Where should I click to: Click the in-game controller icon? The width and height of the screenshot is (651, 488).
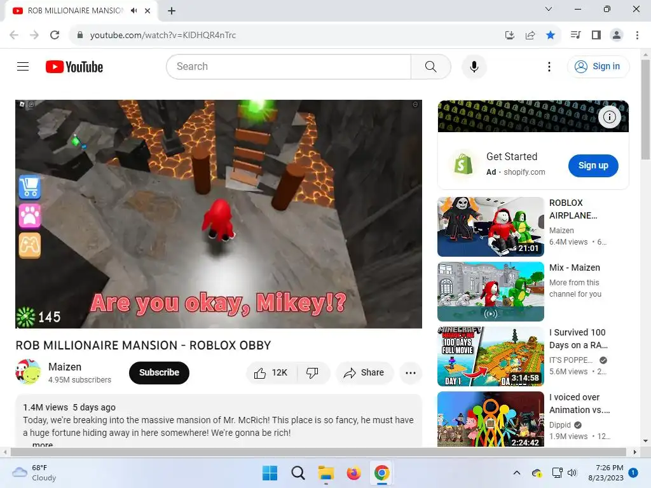click(x=29, y=245)
